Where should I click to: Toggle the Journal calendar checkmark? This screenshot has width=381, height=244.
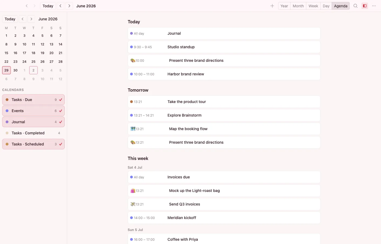[61, 122]
